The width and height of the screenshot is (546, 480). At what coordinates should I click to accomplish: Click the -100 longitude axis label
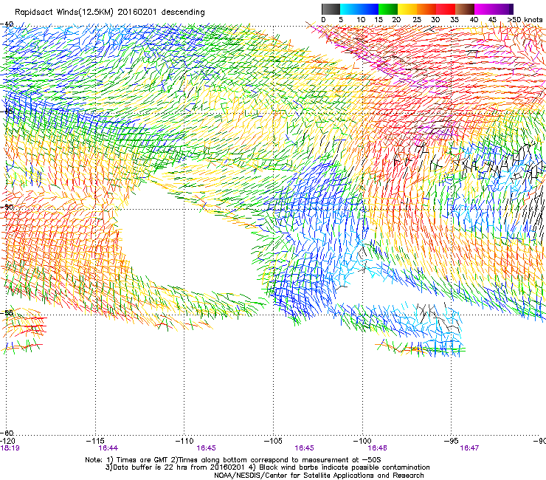tap(362, 441)
